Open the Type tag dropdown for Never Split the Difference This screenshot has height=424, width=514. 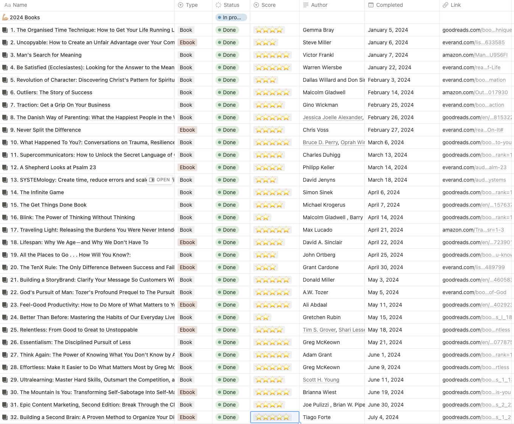[x=187, y=130]
